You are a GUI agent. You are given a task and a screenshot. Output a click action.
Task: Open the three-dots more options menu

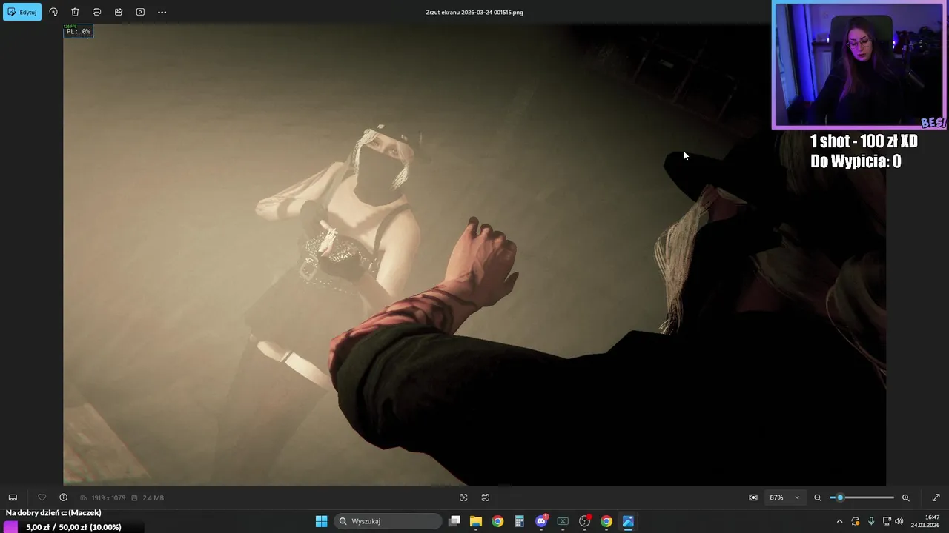[x=162, y=12]
